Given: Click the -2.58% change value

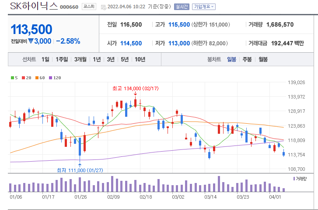Looking at the screenshot, I should pyautogui.click(x=68, y=41).
